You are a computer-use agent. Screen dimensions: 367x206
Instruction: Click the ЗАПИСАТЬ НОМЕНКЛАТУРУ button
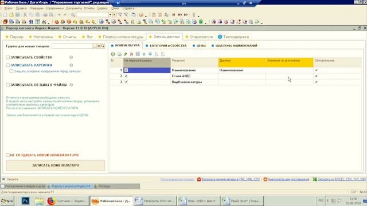56,165
